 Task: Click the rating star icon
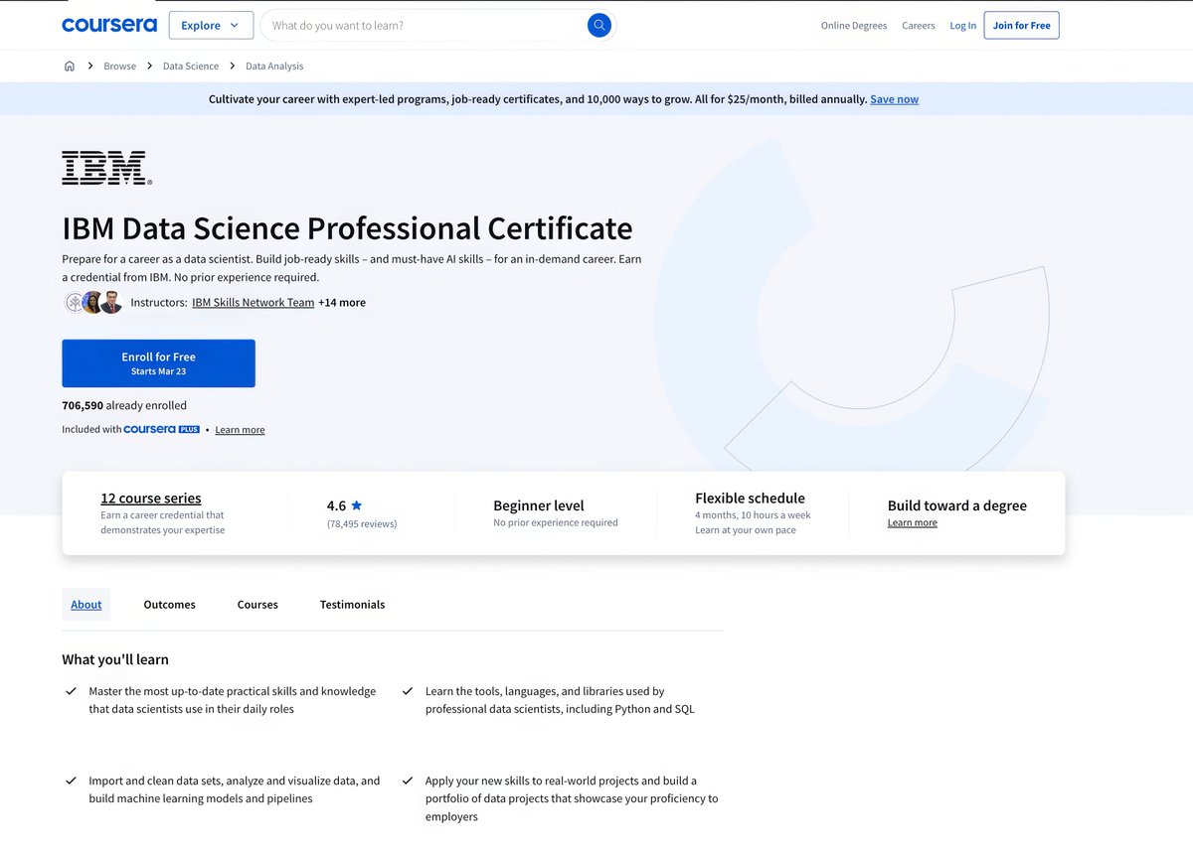(357, 505)
